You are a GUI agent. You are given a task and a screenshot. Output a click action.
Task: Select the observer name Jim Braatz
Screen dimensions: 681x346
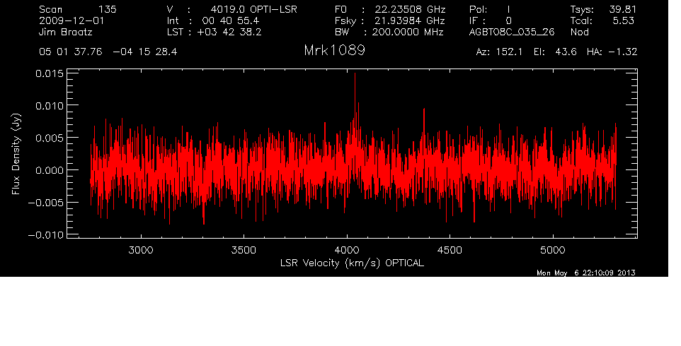(66, 32)
